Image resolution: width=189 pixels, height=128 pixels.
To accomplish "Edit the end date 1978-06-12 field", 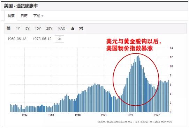I will pos(42,39).
